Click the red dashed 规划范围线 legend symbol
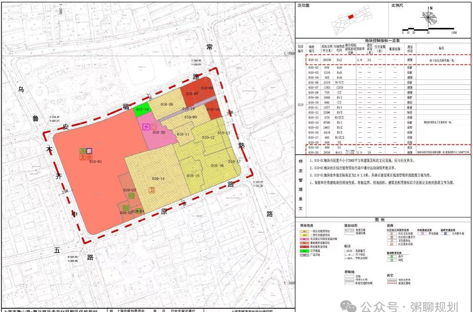This screenshot has height=312, width=473. tap(392, 283)
